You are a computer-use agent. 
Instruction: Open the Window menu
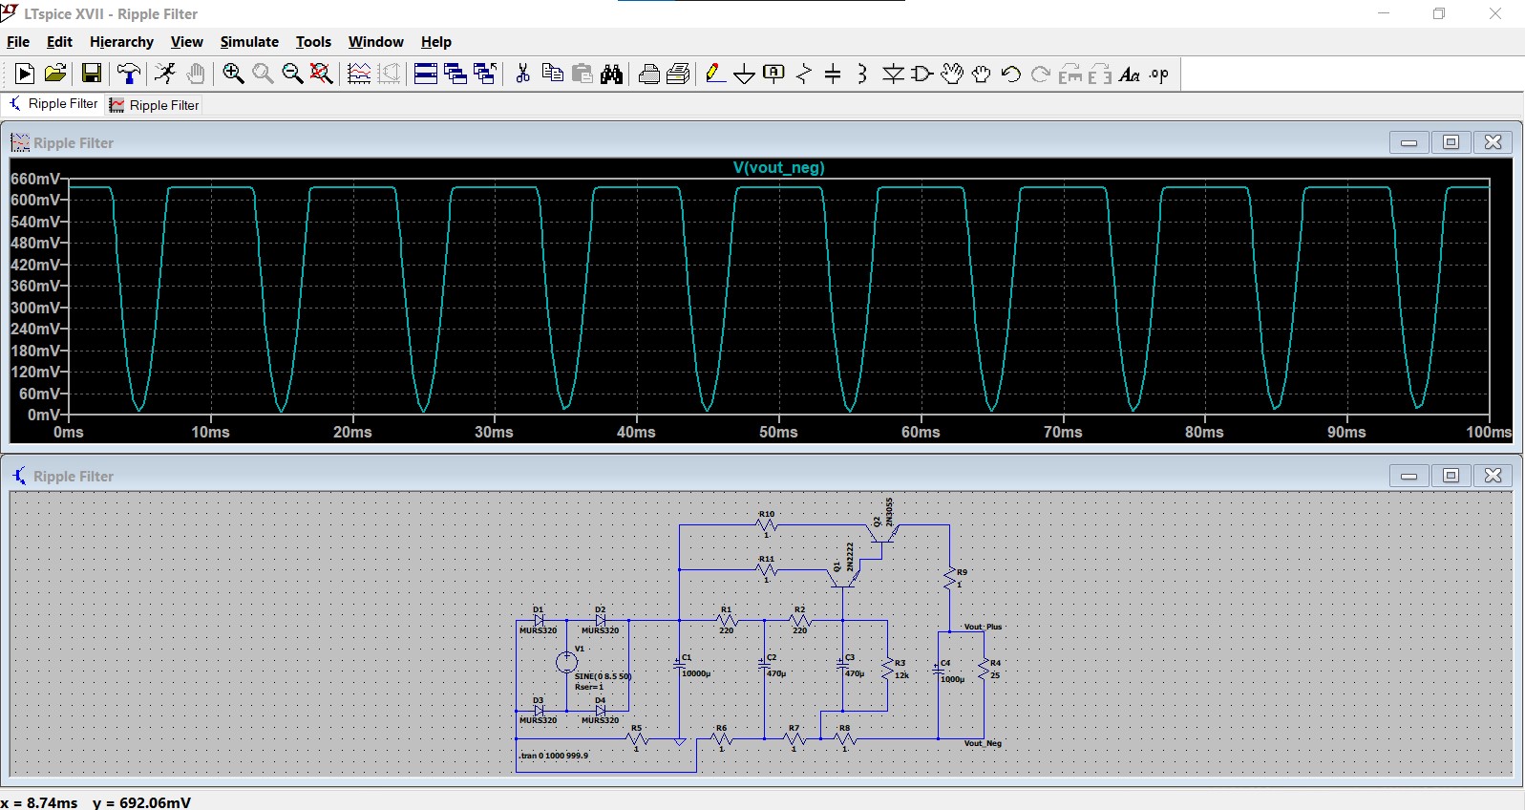[375, 42]
